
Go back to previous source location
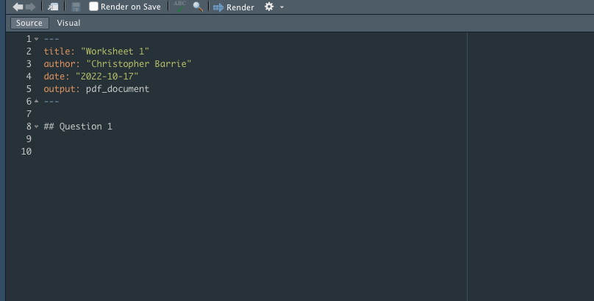(18, 7)
